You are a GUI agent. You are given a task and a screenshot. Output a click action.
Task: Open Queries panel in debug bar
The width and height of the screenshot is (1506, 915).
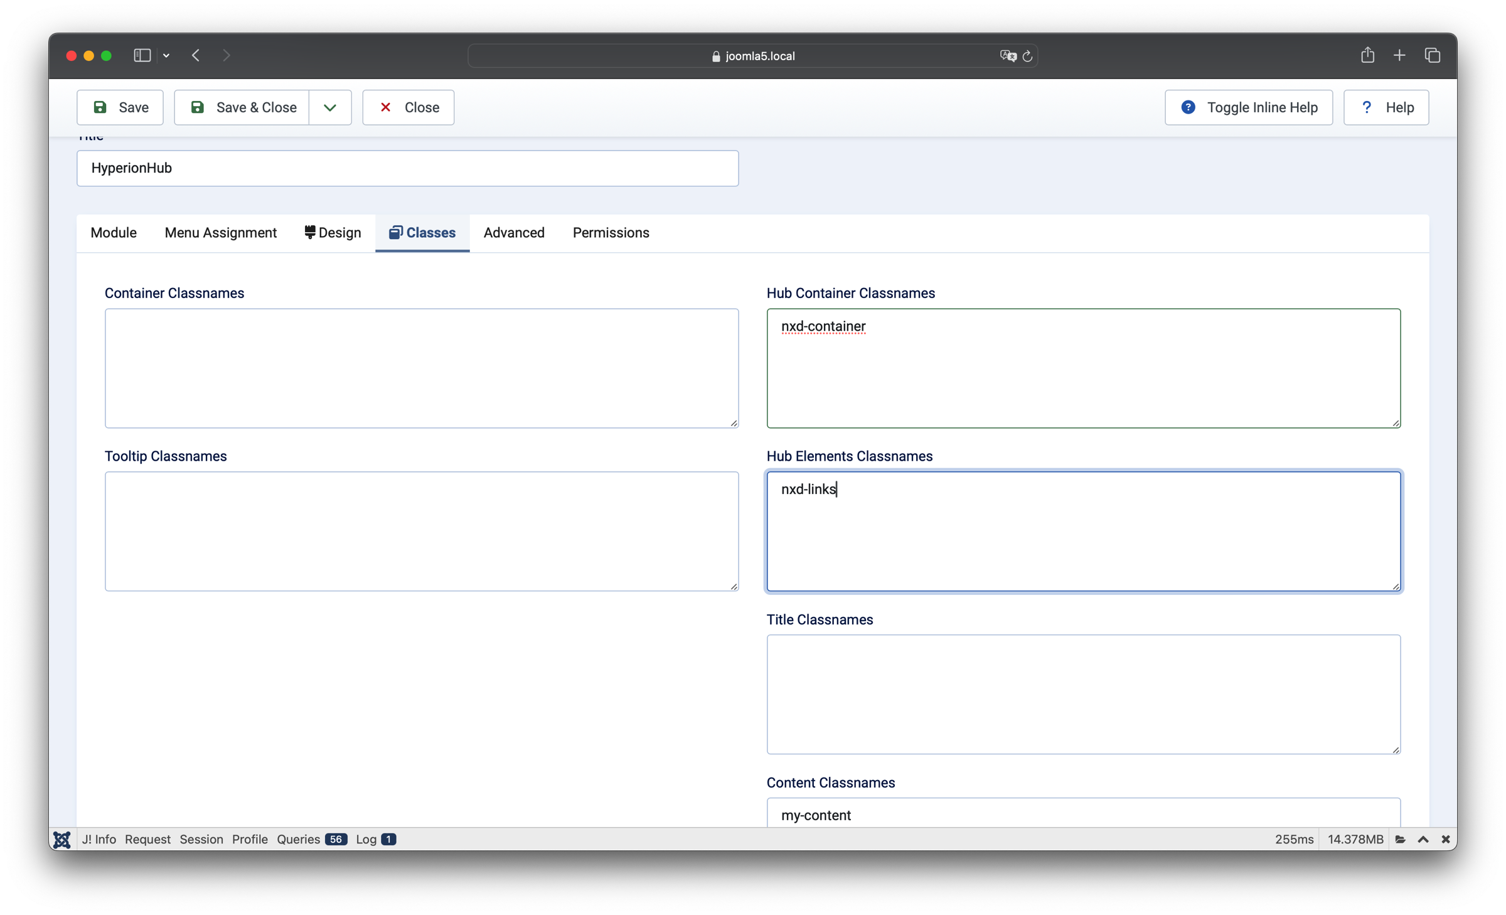coord(312,840)
